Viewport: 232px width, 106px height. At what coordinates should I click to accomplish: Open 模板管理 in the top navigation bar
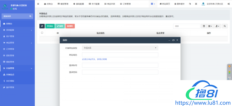click(x=63, y=4)
